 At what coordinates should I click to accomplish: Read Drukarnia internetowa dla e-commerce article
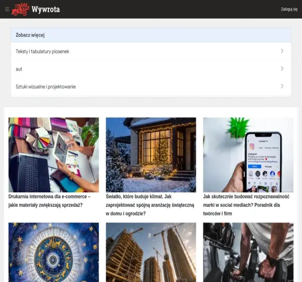49,200
